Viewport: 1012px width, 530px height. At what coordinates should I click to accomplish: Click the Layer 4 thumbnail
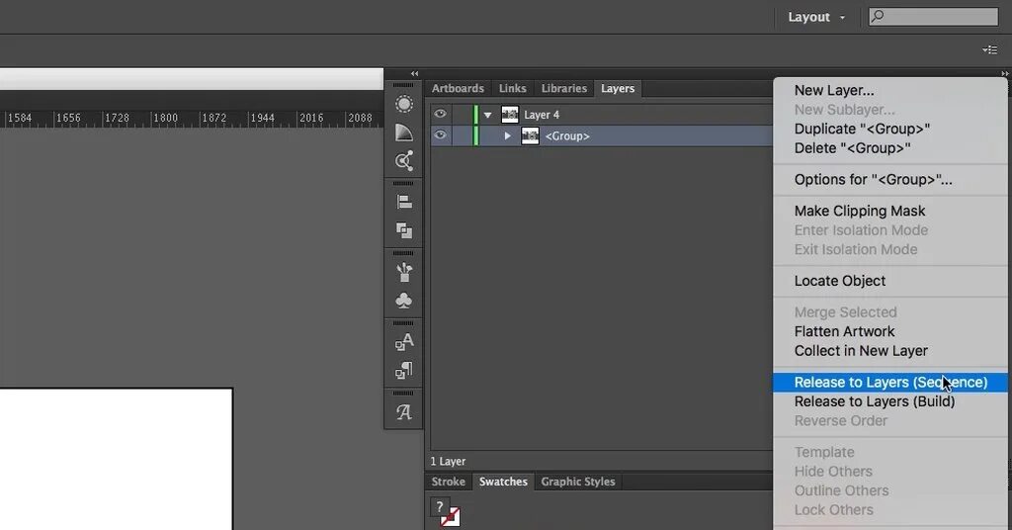click(x=510, y=115)
